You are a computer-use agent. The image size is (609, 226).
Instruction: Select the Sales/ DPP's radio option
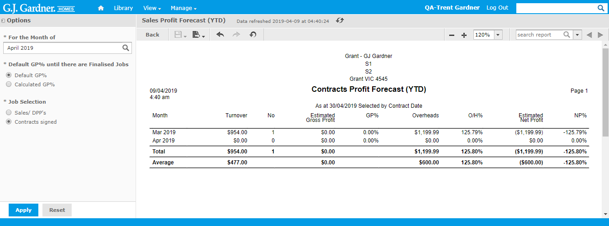[8, 112]
